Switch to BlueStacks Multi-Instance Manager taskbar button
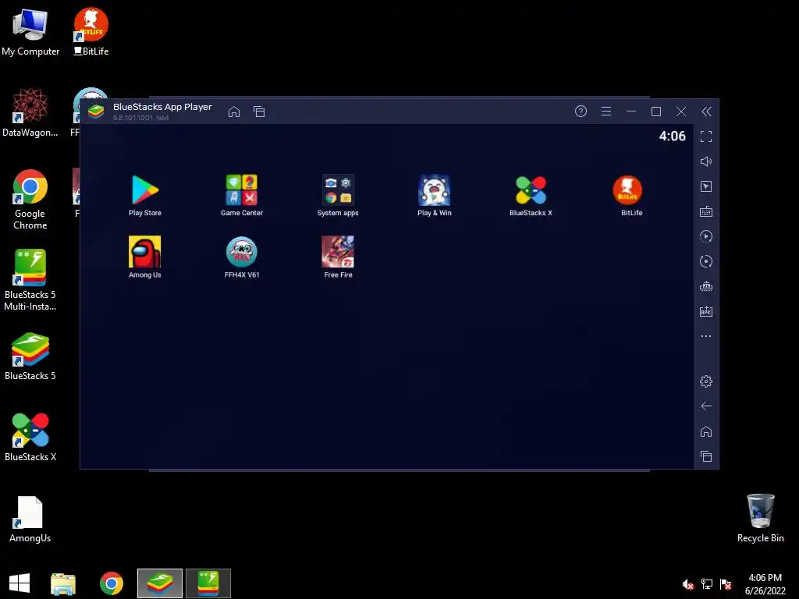The height and width of the screenshot is (599, 799). (208, 583)
